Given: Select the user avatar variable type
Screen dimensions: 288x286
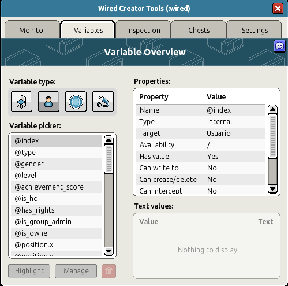Looking at the screenshot, I should pos(48,102).
